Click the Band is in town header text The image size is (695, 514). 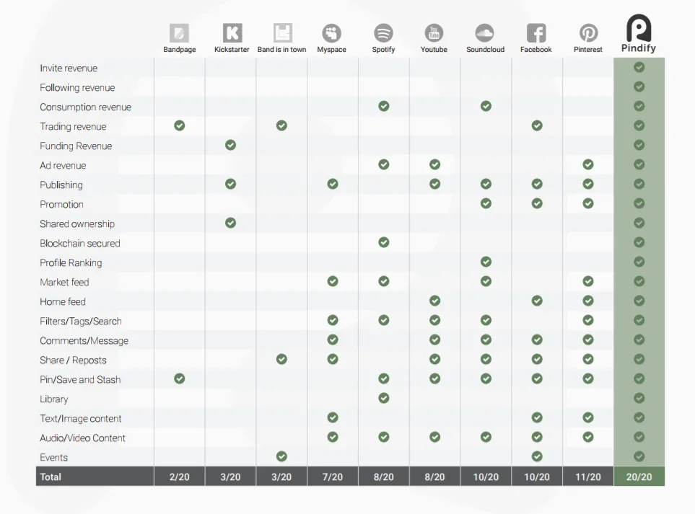[x=282, y=50]
